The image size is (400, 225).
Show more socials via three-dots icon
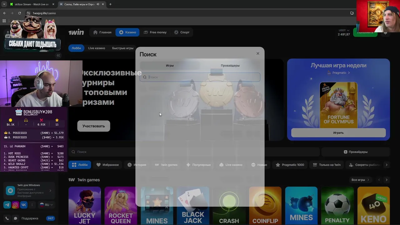click(x=32, y=205)
